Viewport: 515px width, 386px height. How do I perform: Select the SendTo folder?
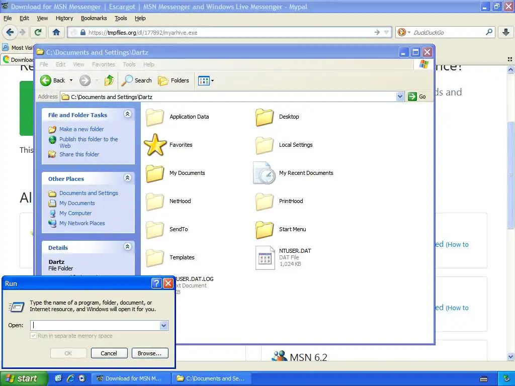167,229
